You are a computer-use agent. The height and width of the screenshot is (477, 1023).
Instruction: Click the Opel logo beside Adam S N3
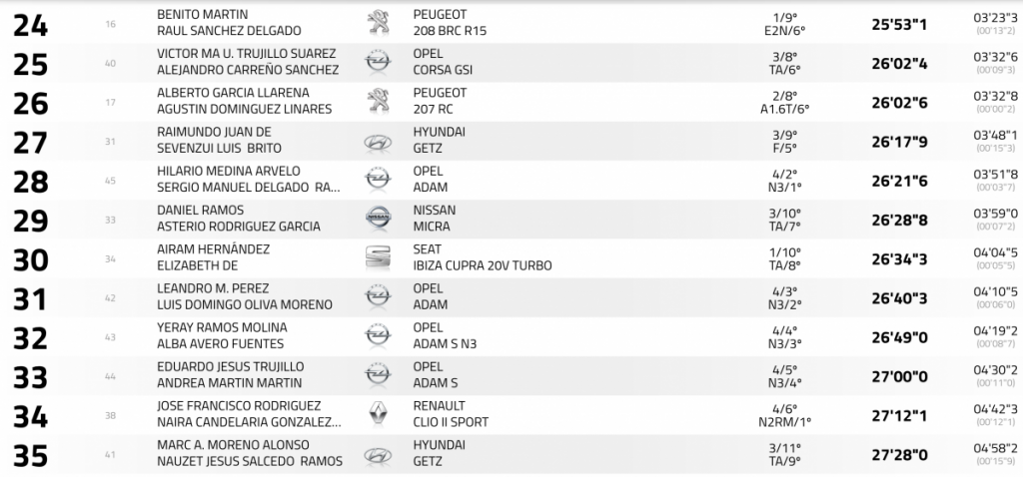(x=378, y=336)
